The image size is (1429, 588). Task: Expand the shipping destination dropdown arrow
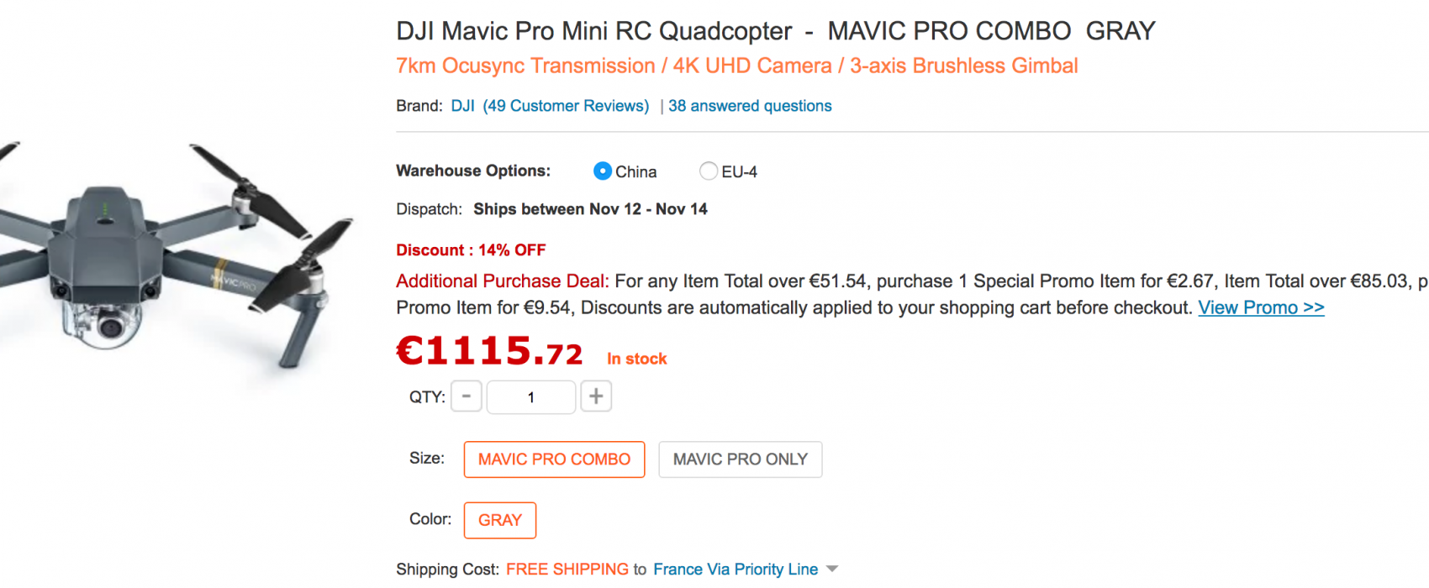point(832,570)
